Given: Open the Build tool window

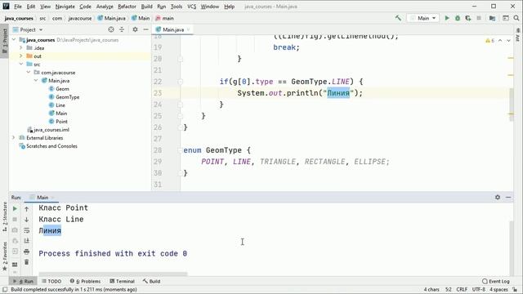Looking at the screenshot, I should [x=151, y=281].
